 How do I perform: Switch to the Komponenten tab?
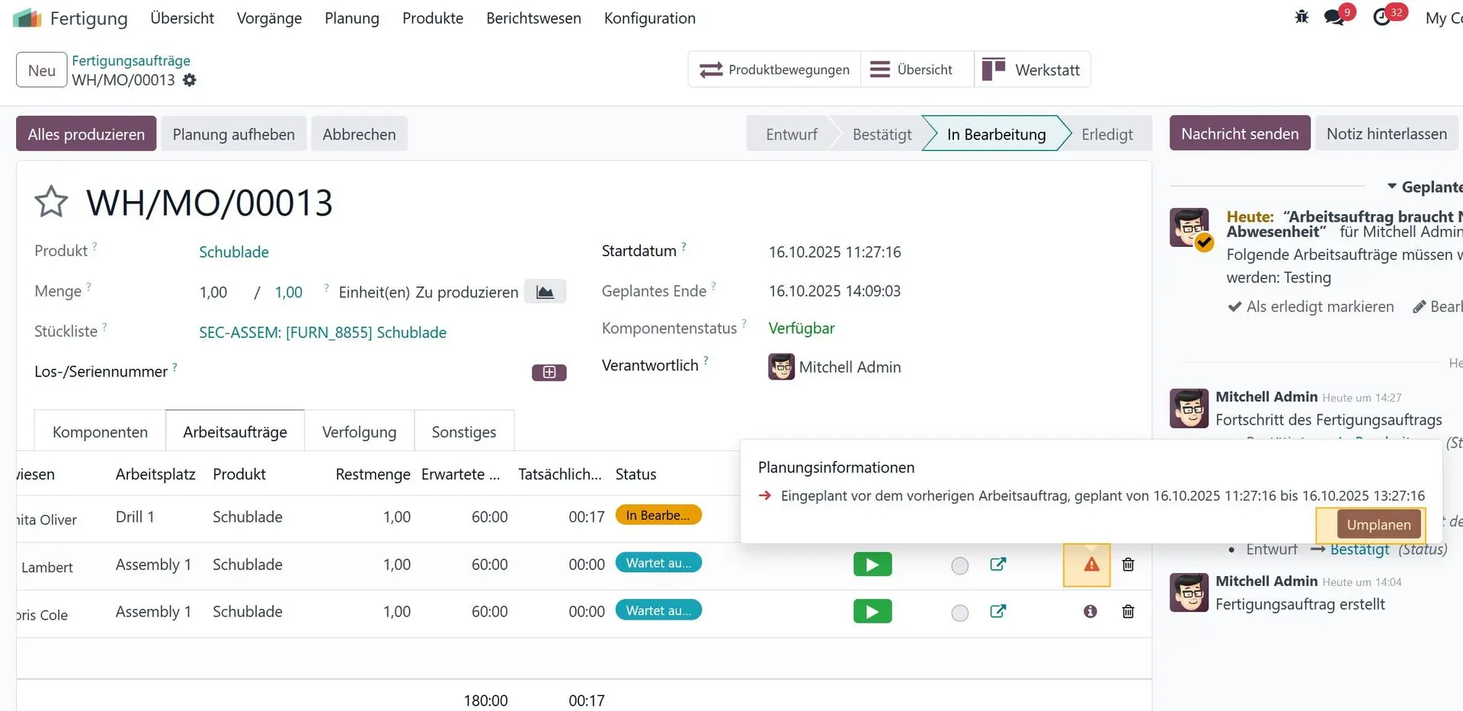[100, 432]
